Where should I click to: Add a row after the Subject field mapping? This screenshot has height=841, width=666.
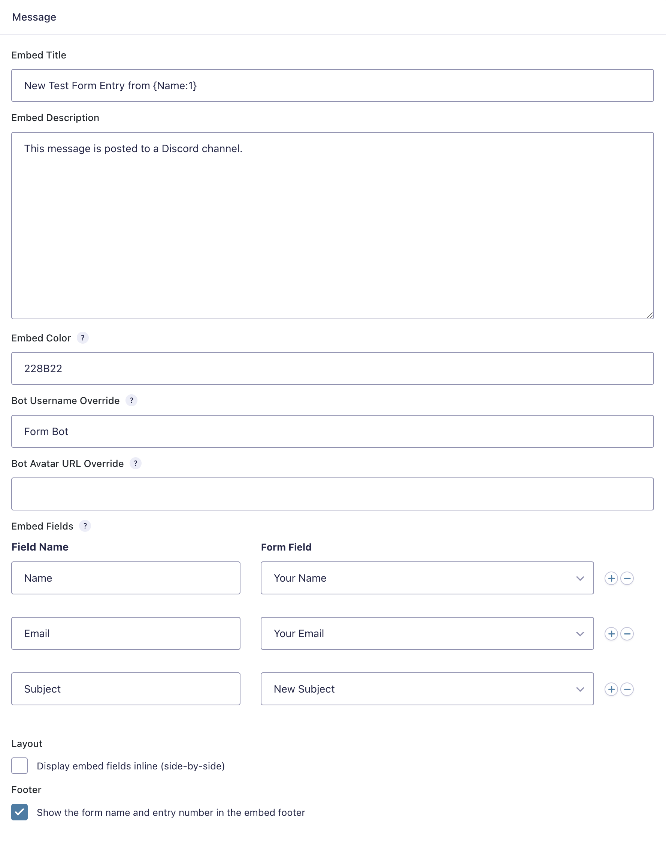coord(611,689)
